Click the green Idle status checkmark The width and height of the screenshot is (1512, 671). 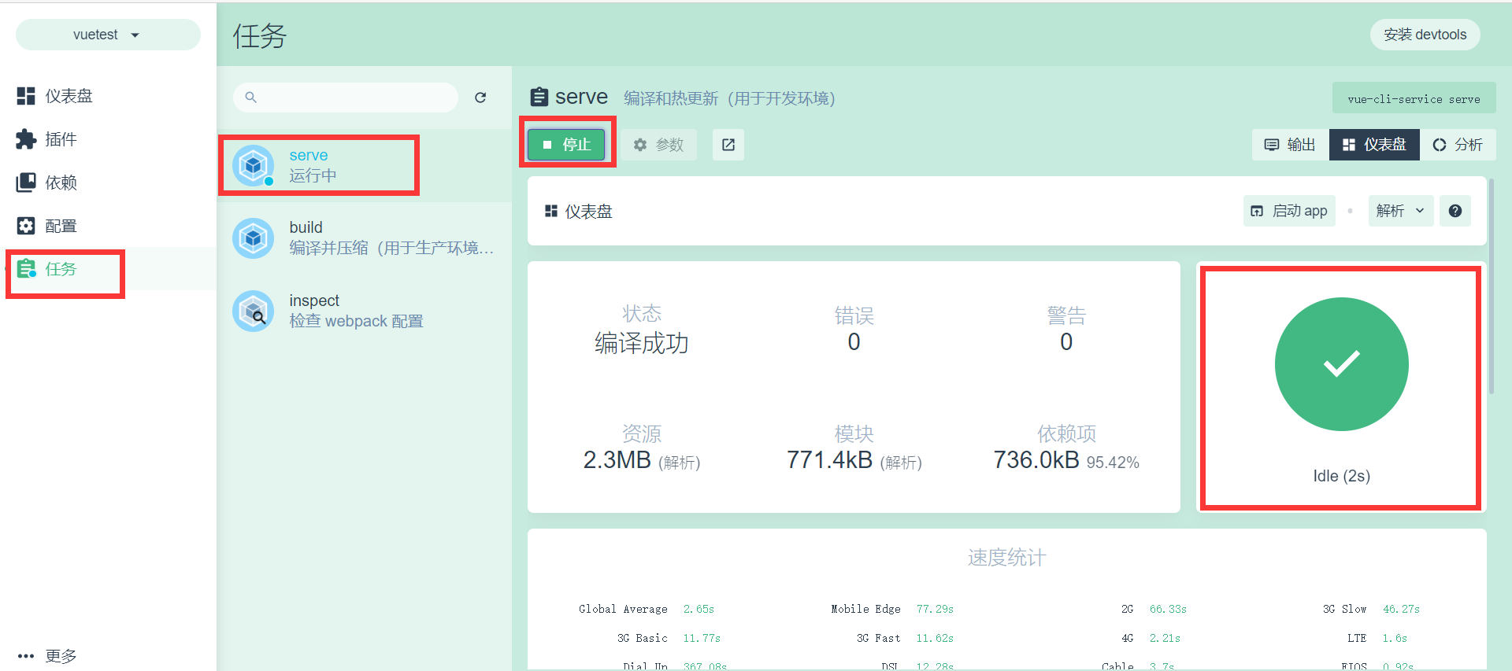point(1341,364)
